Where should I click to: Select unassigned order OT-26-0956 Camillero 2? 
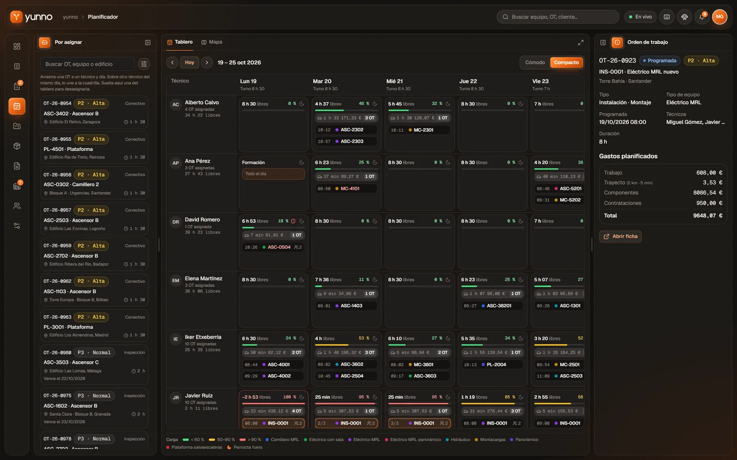click(94, 184)
